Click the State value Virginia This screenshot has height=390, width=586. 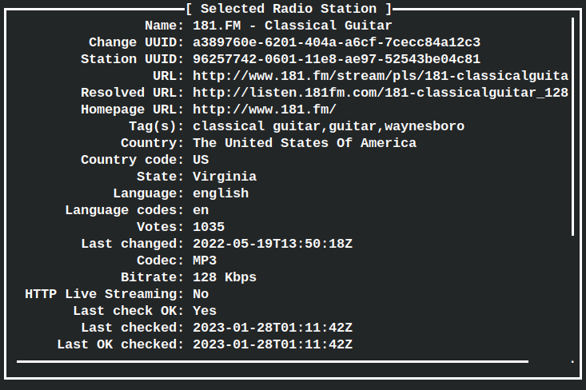pos(225,177)
